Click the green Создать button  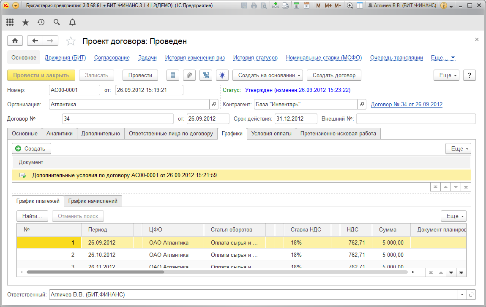pos(31,149)
